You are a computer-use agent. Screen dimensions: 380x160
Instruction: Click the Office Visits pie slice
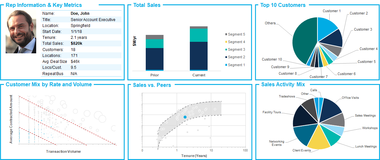tap(331, 111)
